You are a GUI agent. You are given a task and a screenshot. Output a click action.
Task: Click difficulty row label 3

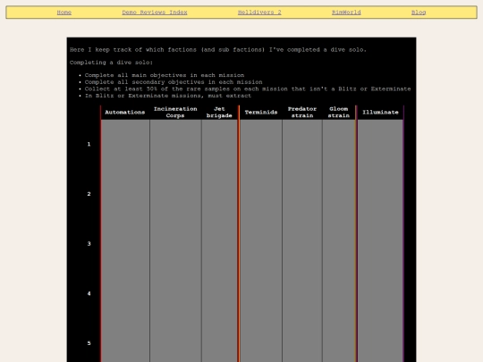coord(89,244)
